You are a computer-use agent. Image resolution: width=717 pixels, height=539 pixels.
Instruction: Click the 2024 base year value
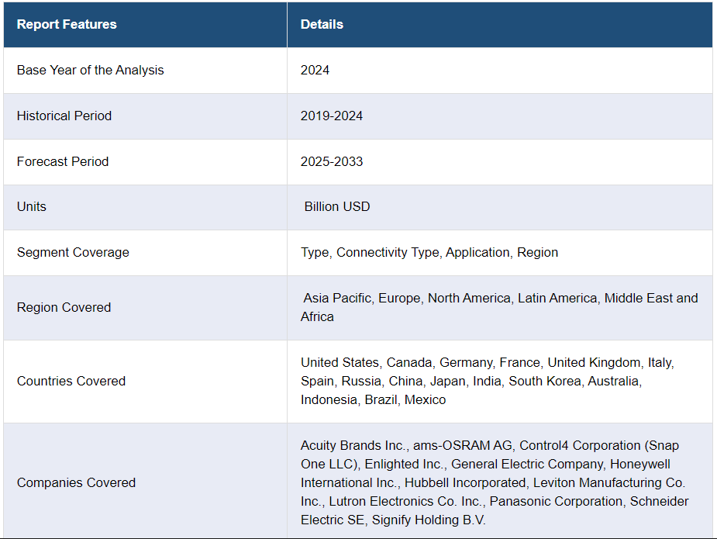pyautogui.click(x=315, y=70)
